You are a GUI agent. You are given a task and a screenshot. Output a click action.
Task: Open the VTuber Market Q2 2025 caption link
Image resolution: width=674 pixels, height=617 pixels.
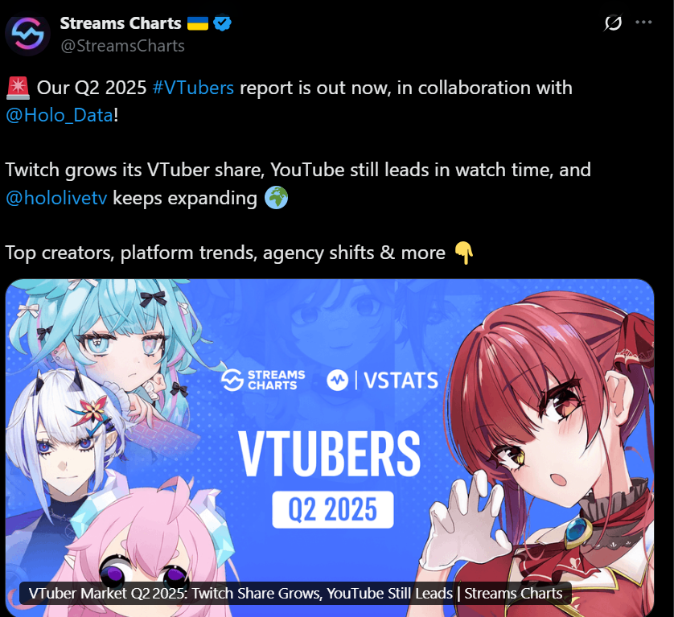click(295, 594)
